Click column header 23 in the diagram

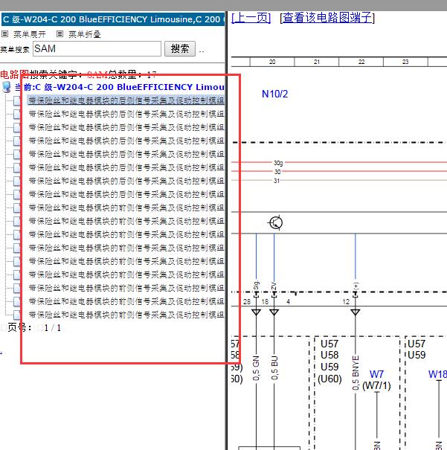coord(405,62)
